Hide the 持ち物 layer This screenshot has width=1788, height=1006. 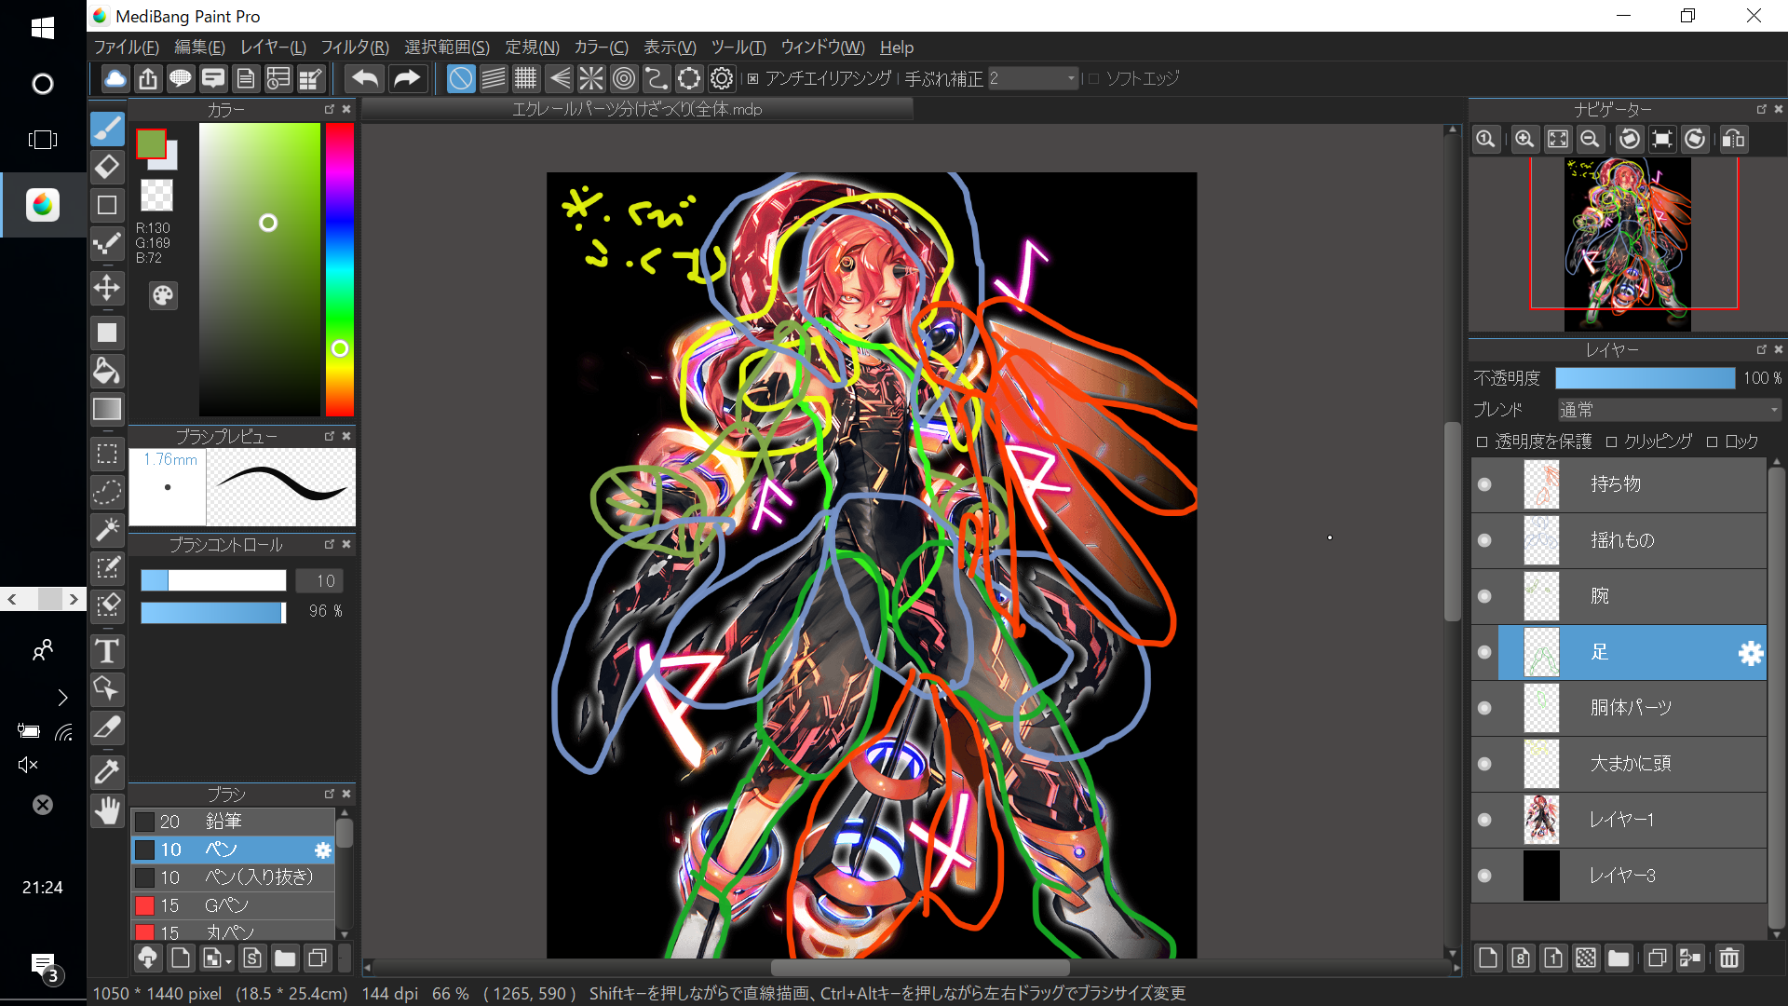pos(1484,484)
